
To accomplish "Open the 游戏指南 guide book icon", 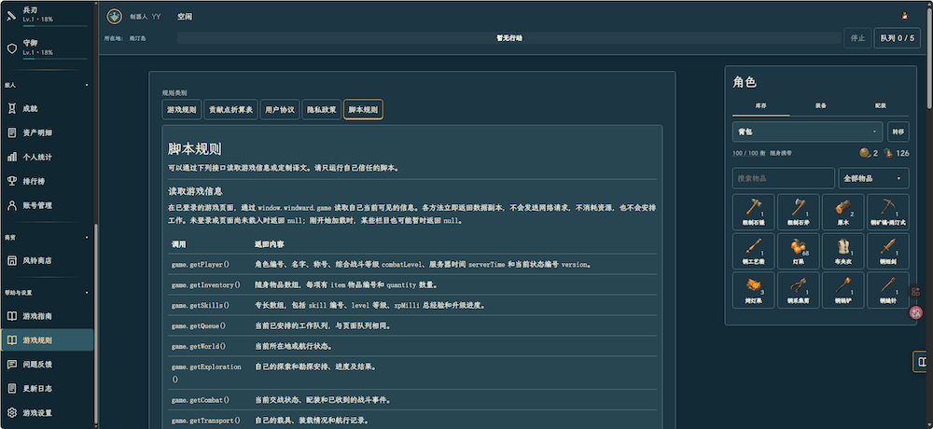I will pyautogui.click(x=11, y=316).
